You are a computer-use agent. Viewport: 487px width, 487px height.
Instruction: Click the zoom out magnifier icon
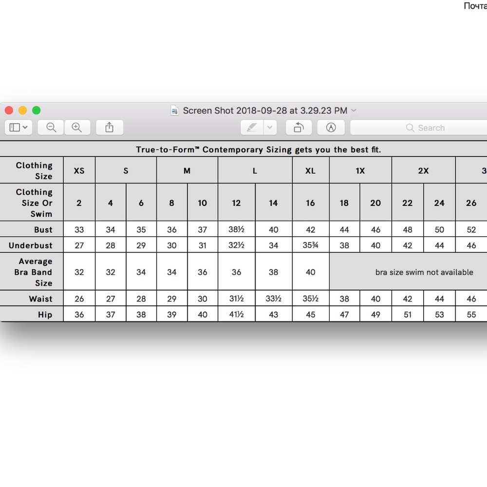point(51,127)
